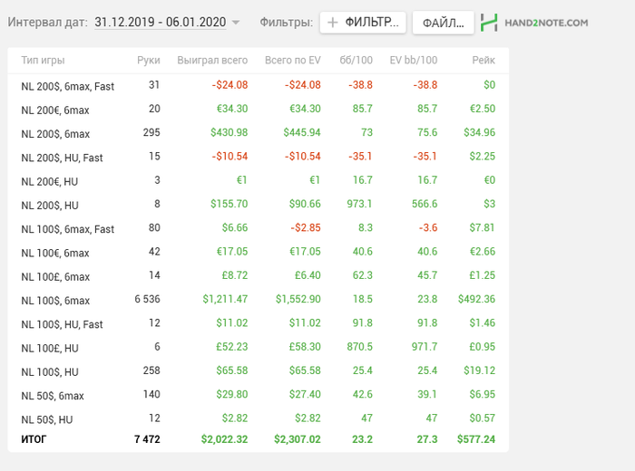Click the 6 536 hands cell
Viewport: 635px width, 471px height.
pyautogui.click(x=147, y=299)
